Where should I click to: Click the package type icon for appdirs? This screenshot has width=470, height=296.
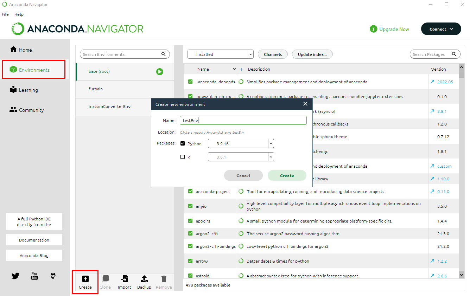coord(241,221)
